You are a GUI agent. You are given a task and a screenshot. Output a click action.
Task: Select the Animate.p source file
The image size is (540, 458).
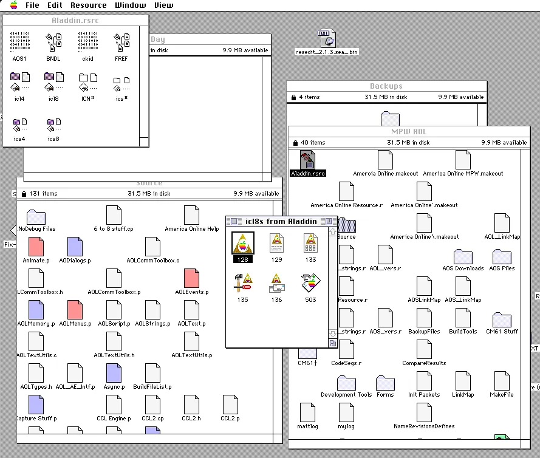[36, 247]
